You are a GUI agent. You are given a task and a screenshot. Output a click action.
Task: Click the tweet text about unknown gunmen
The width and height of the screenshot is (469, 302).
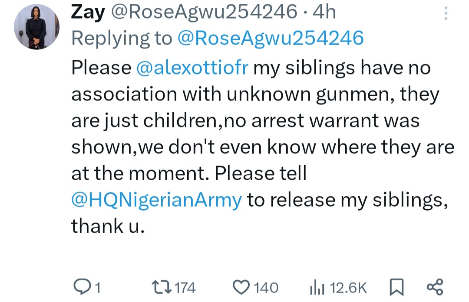[x=255, y=94]
